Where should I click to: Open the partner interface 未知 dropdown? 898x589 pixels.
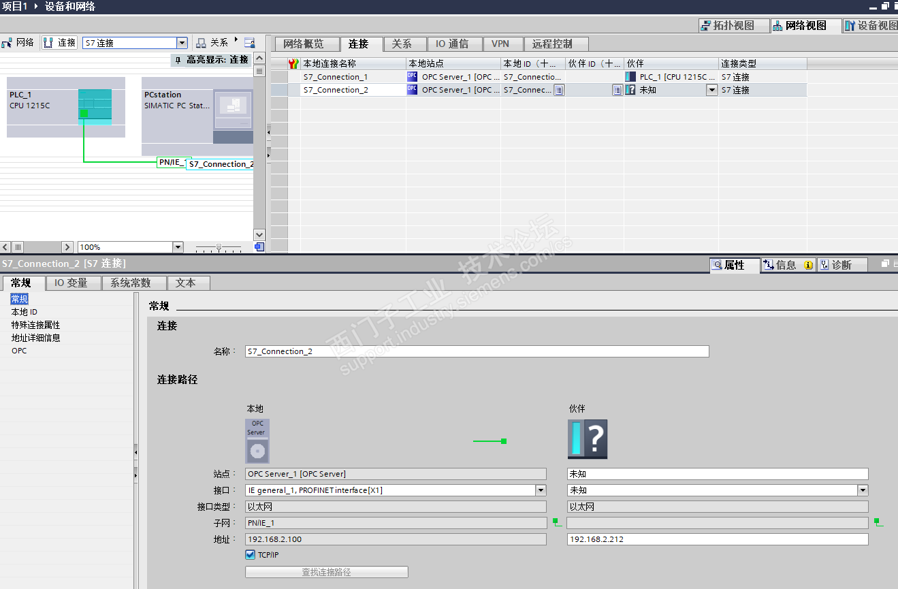pos(863,490)
